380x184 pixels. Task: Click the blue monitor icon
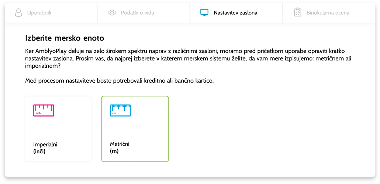point(204,13)
